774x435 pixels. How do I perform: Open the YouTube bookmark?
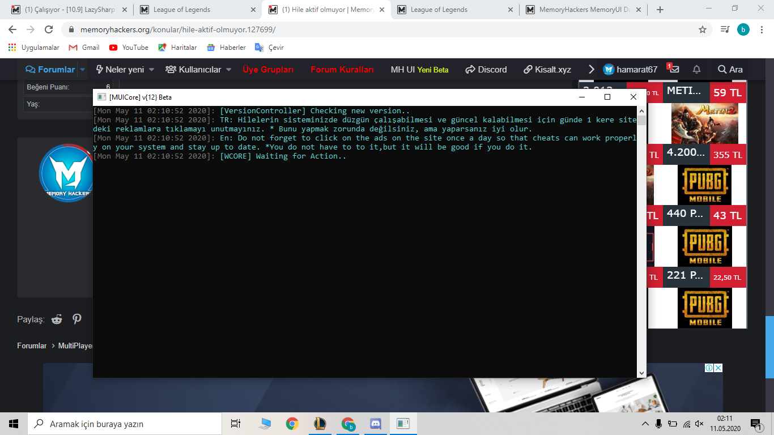(x=129, y=48)
